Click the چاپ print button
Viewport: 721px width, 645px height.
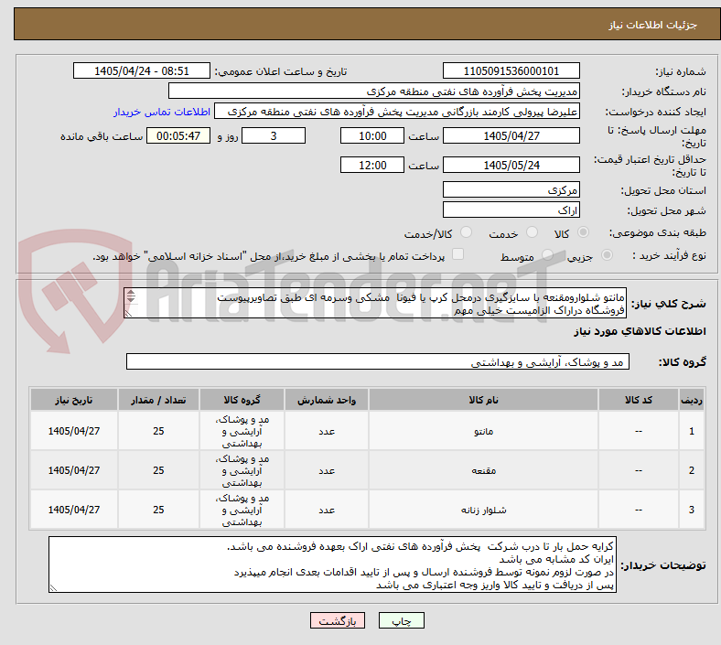(401, 620)
